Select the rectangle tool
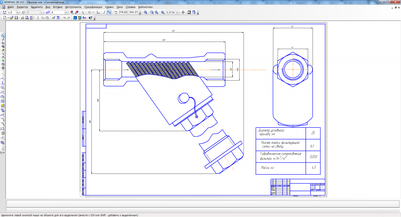 pyautogui.click(x=3, y=129)
